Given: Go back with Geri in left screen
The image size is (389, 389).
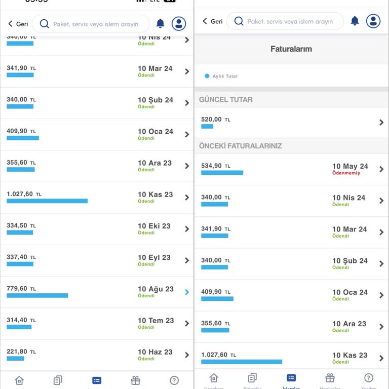Looking at the screenshot, I should [x=18, y=24].
